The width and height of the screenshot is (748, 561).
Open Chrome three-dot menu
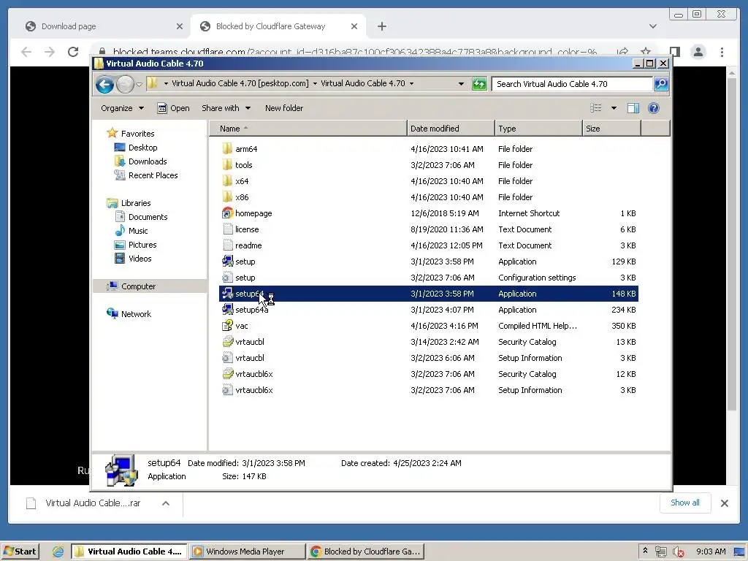click(x=722, y=52)
